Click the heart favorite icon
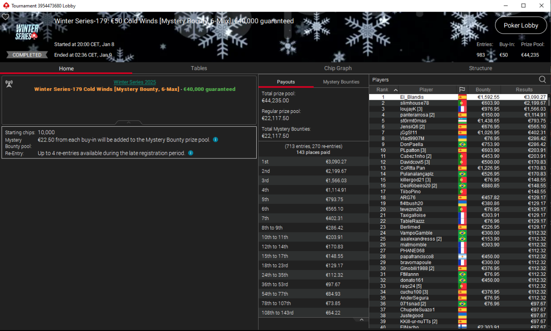Screen dimensions: 551x331 pos(6,17)
